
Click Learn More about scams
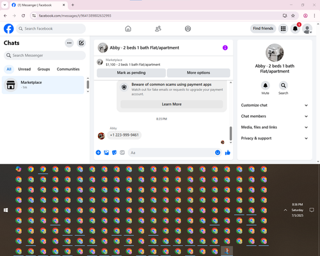tap(172, 104)
